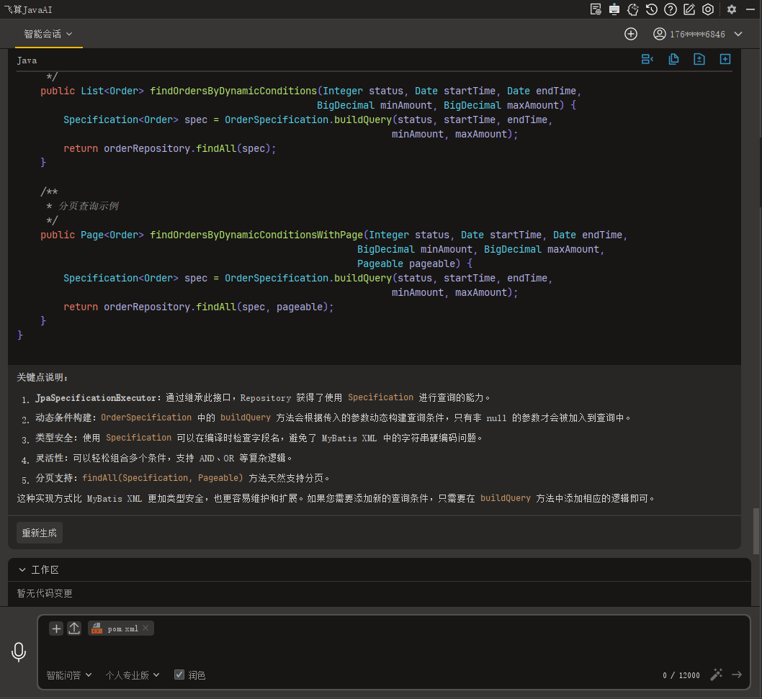Click the 分页查询示例 code comment
The height and width of the screenshot is (699, 762).
pyautogui.click(x=89, y=206)
